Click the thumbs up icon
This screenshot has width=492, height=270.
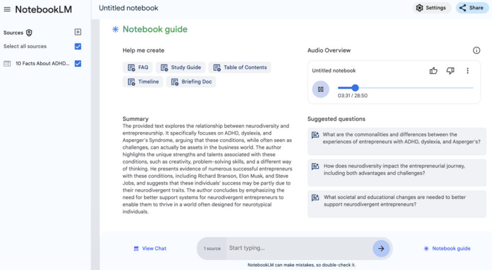(x=433, y=71)
